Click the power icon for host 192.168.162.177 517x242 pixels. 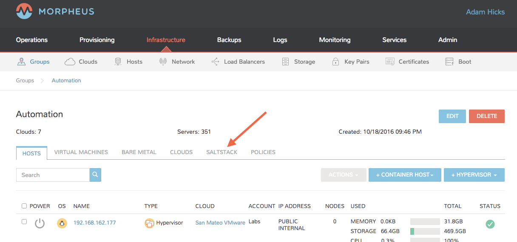(x=40, y=223)
